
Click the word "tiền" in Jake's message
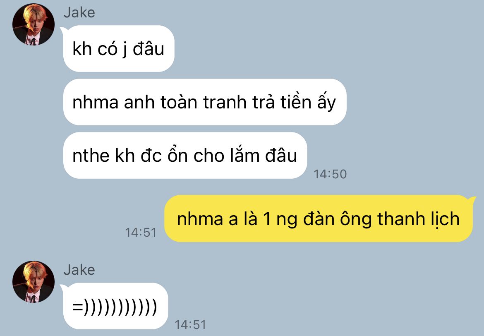(x=296, y=102)
